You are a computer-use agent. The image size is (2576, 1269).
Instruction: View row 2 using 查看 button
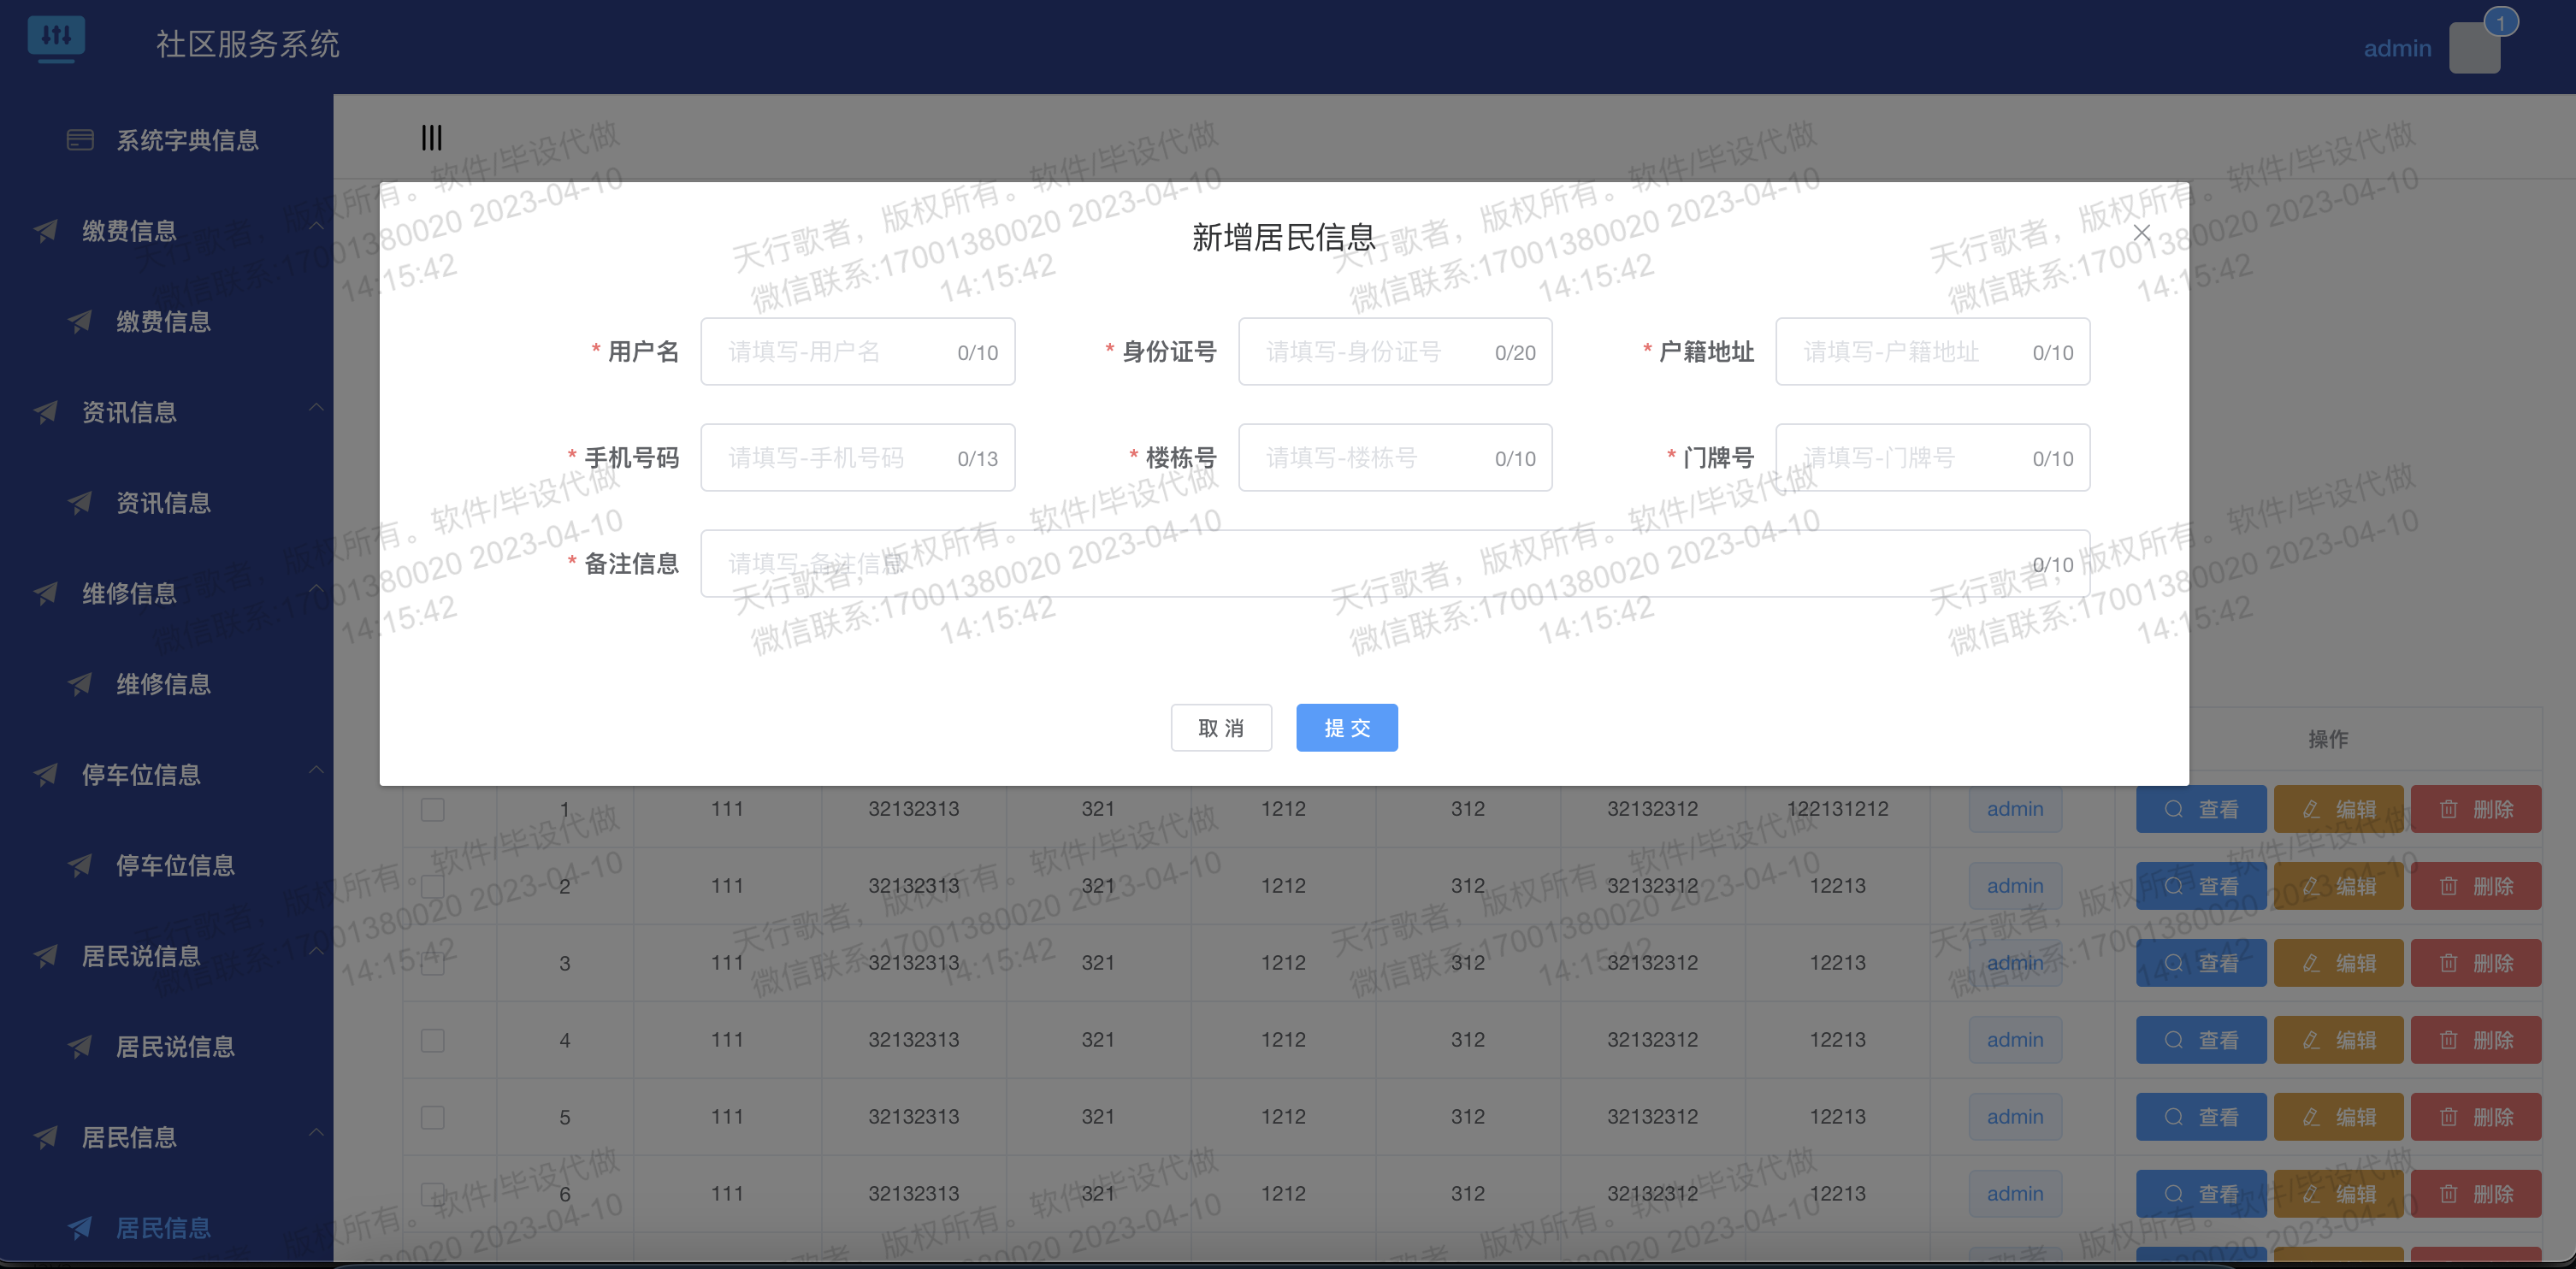point(2201,886)
